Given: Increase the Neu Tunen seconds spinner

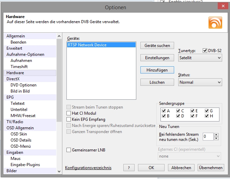Looking at the screenshot, I should click(216, 135).
